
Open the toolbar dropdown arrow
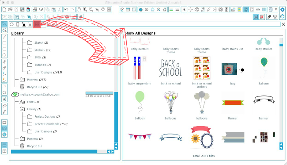pos(276,10)
